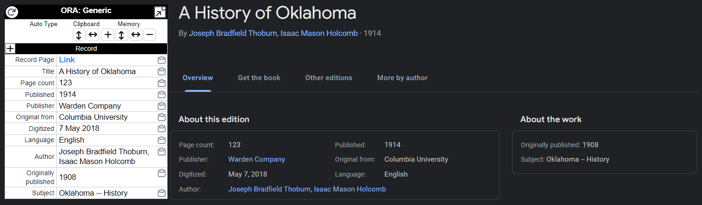Click the pop-out arrow icon in ORA header

(160, 12)
